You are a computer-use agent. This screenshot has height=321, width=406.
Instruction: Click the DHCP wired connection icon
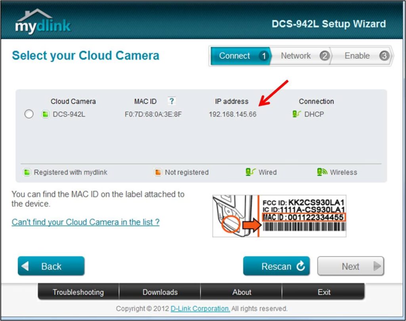click(x=296, y=114)
